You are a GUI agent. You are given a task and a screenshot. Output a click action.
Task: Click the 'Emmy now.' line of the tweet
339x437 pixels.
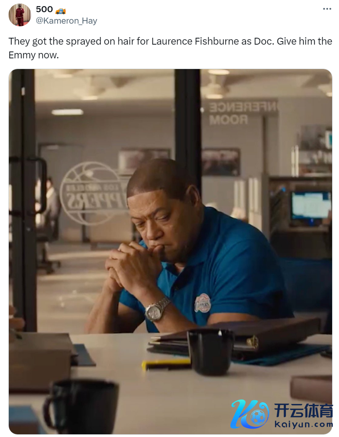pyautogui.click(x=34, y=55)
